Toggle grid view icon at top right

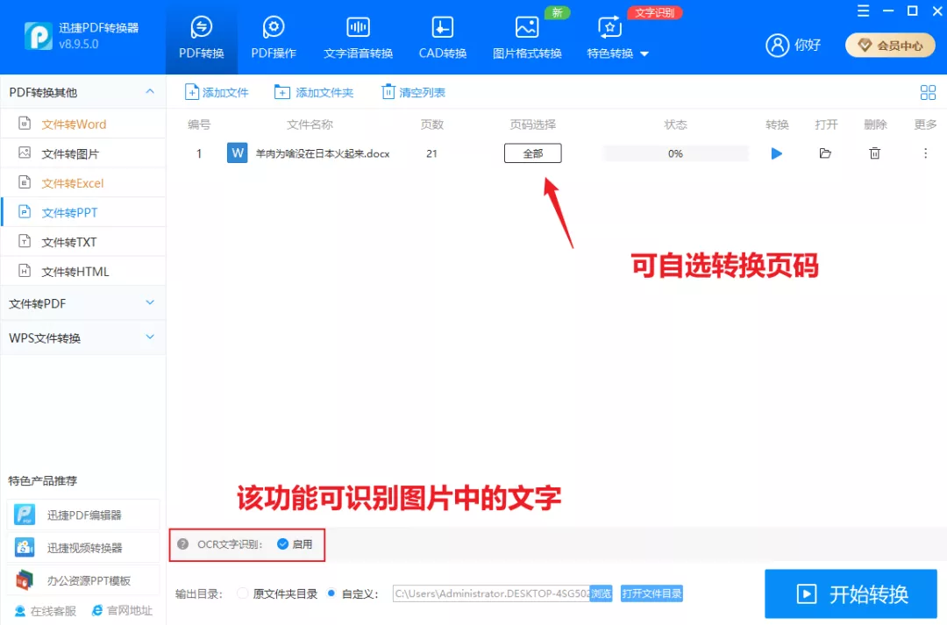(x=928, y=92)
